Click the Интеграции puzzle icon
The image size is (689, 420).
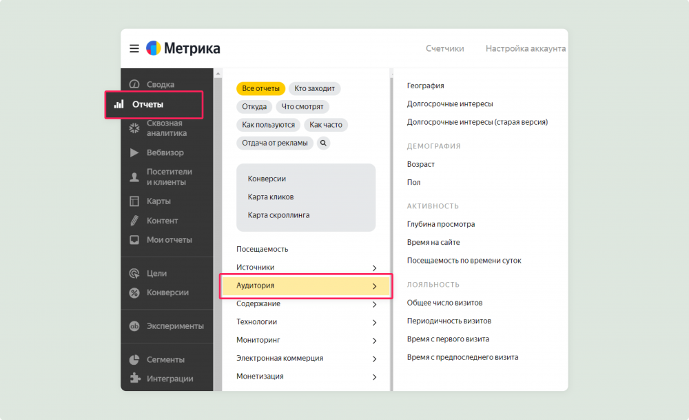[134, 378]
